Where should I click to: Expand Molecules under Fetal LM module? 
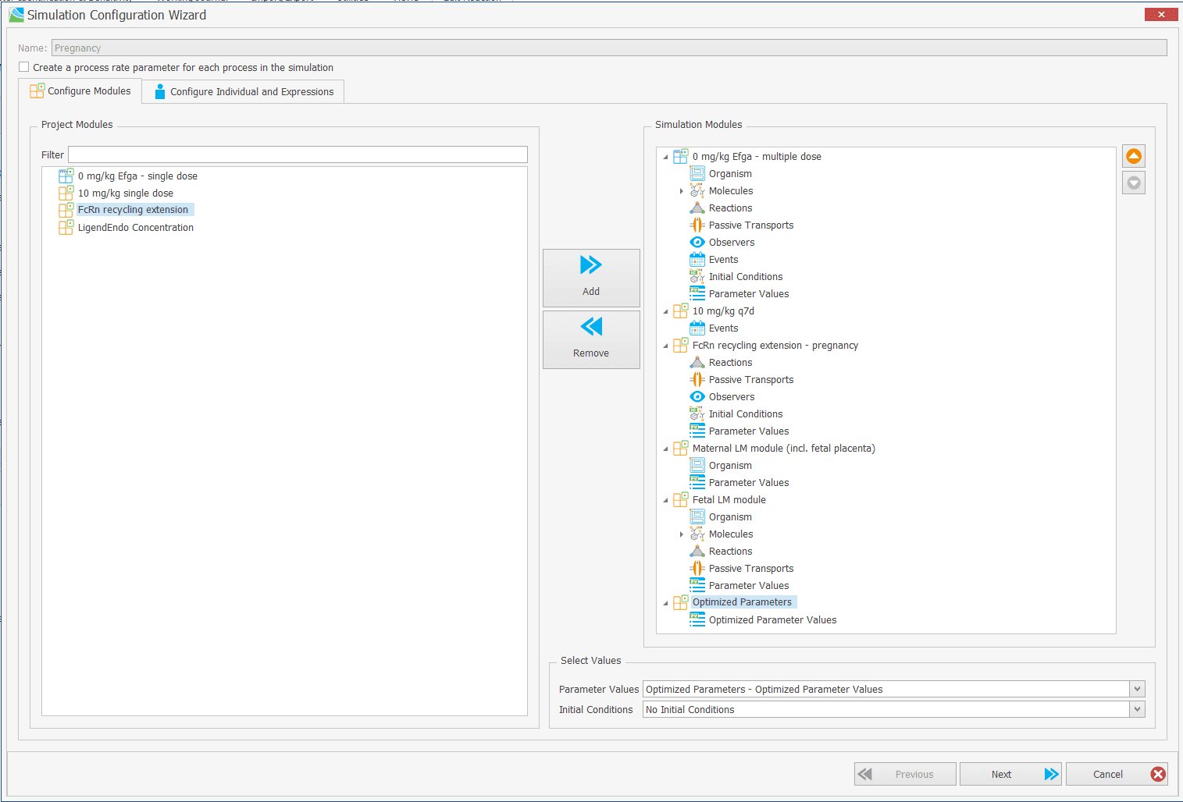(x=682, y=534)
